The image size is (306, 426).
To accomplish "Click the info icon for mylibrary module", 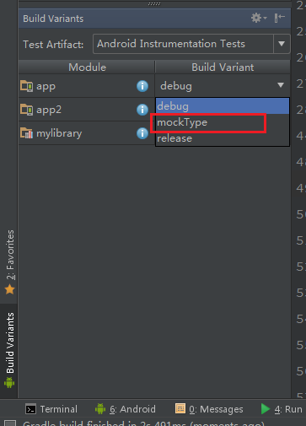I will [142, 133].
